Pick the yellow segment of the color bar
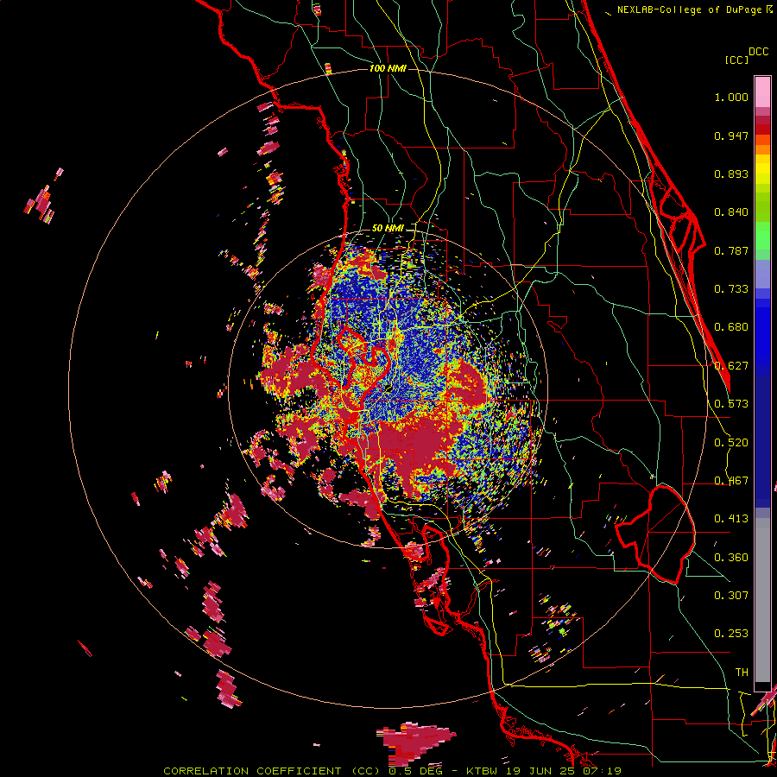Viewport: 777px width, 777px height. click(x=762, y=169)
